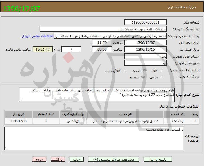This screenshot has width=204, height=166.
Task: Click the نام دستگاه خریدار field
Action: pos(103,29)
